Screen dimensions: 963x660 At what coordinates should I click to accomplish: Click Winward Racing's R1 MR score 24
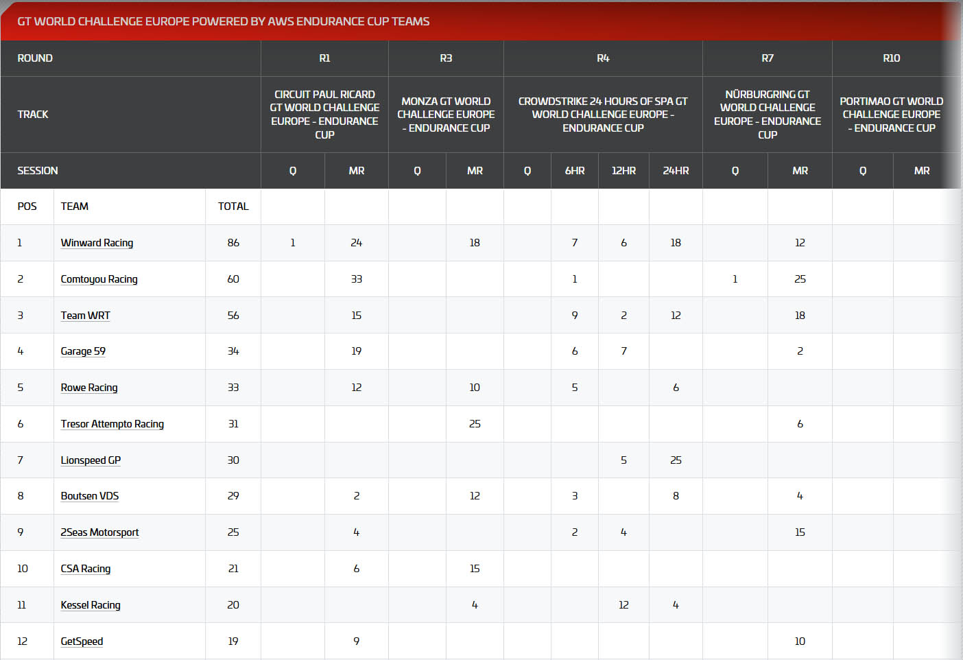tap(357, 243)
